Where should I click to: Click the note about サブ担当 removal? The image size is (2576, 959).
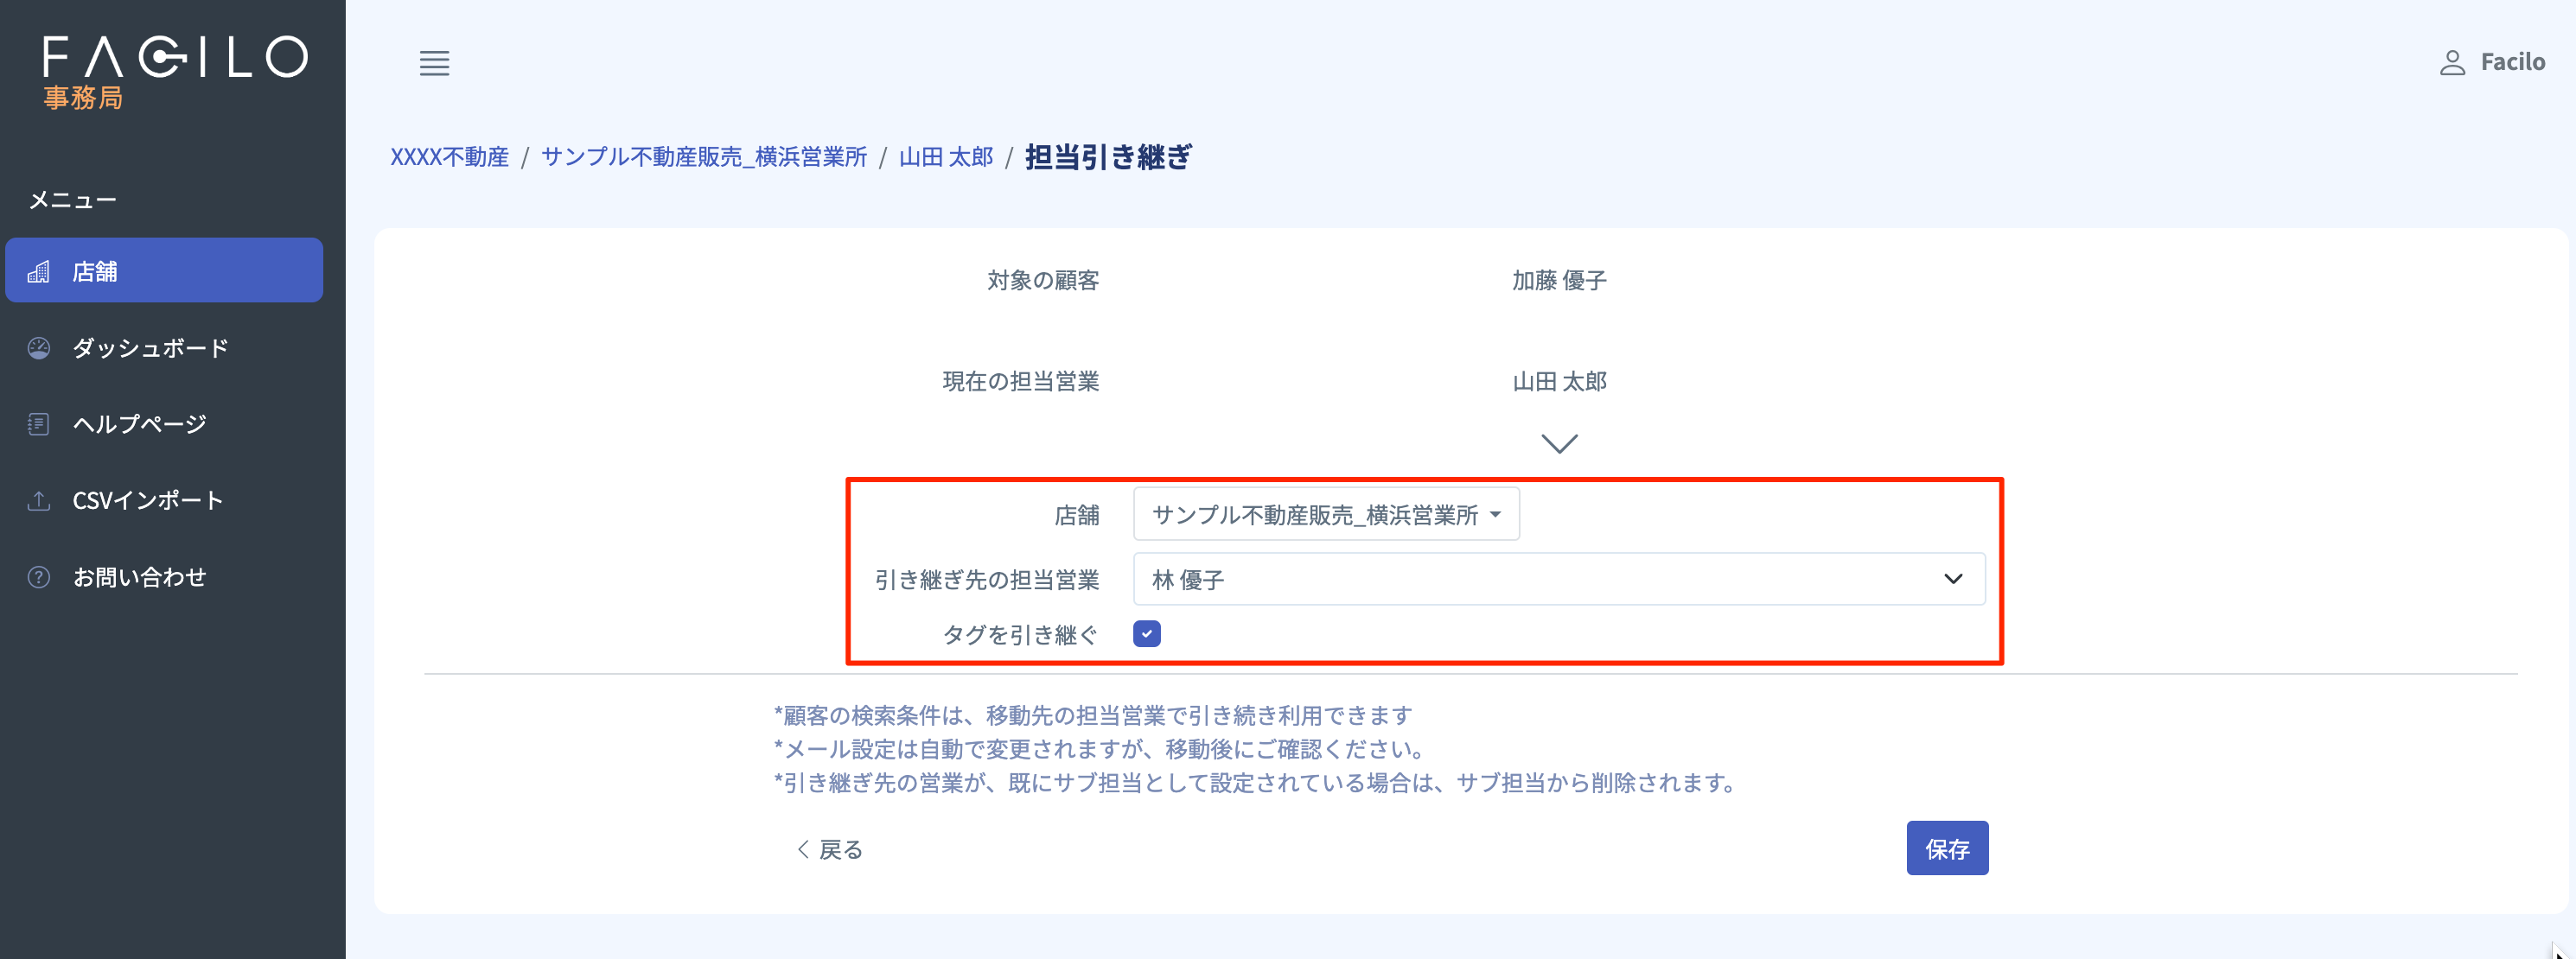pyautogui.click(x=1258, y=782)
